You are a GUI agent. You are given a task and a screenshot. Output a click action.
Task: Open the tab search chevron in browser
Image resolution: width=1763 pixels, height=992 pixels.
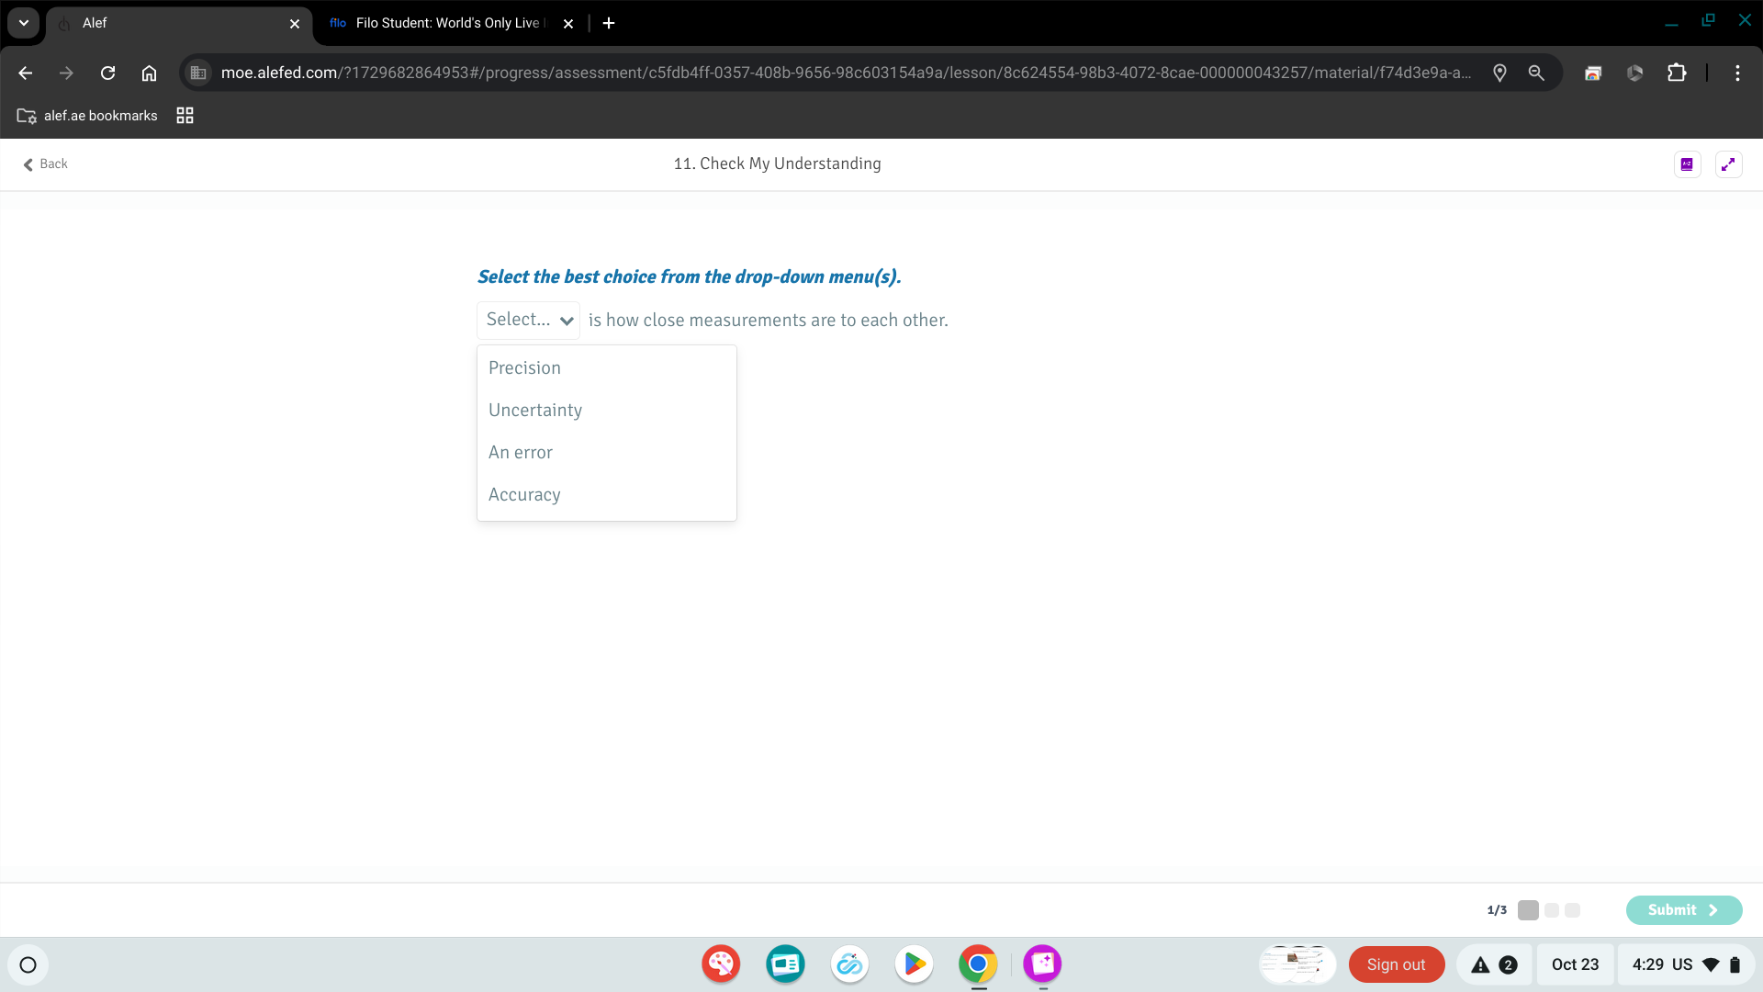24,23
